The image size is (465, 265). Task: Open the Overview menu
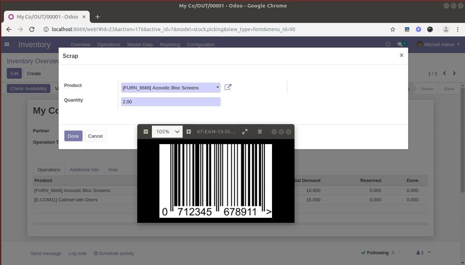point(81,45)
